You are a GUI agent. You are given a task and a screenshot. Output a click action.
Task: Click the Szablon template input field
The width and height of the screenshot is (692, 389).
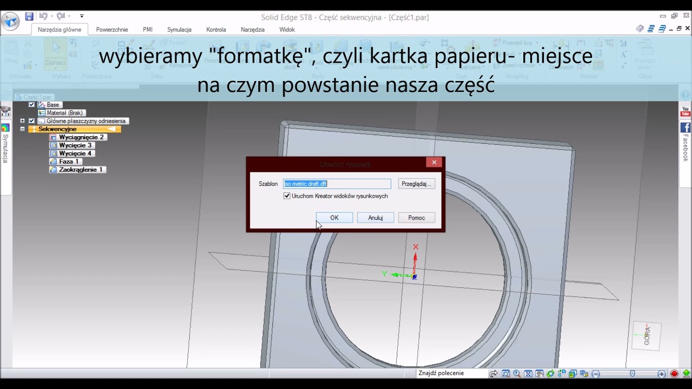[x=337, y=184]
